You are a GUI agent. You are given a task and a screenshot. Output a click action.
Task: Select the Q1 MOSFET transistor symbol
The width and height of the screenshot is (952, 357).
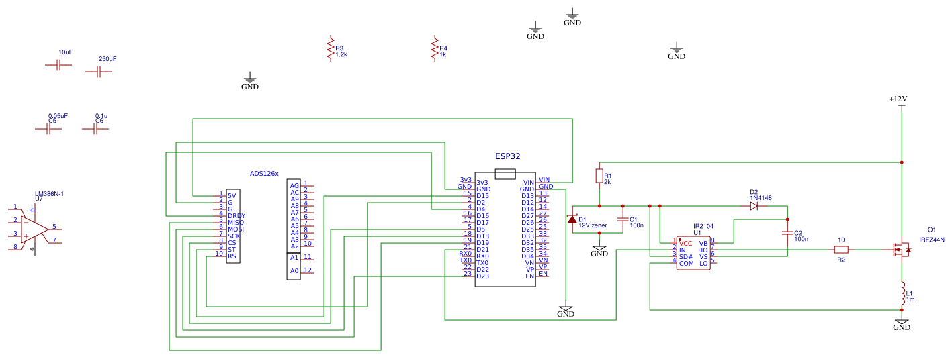tap(901, 250)
